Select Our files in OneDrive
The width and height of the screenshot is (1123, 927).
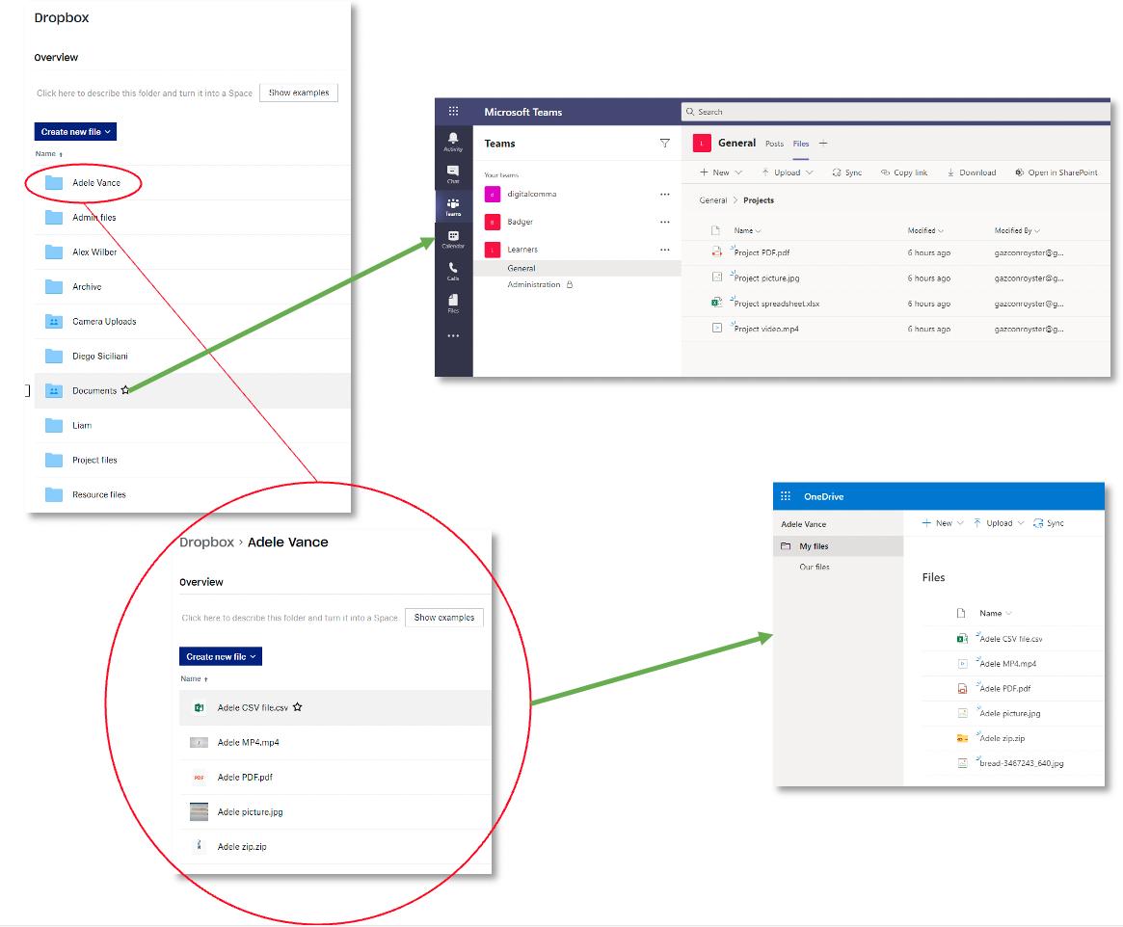pyautogui.click(x=815, y=567)
